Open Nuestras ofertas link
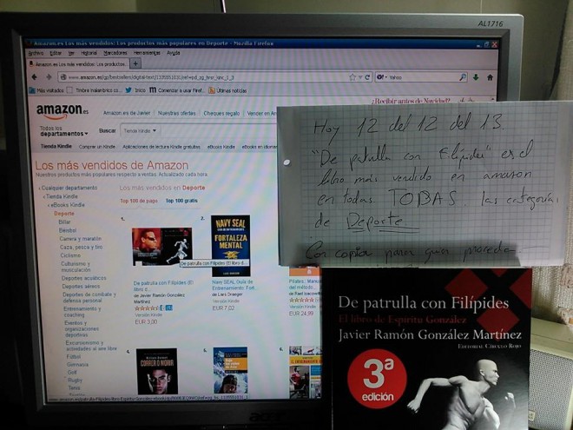The width and height of the screenshot is (573, 430). 176,113
